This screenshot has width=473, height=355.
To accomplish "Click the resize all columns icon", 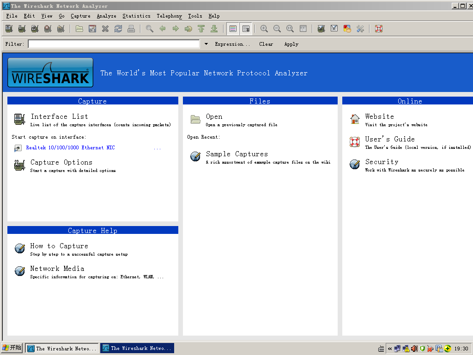I will [x=303, y=29].
